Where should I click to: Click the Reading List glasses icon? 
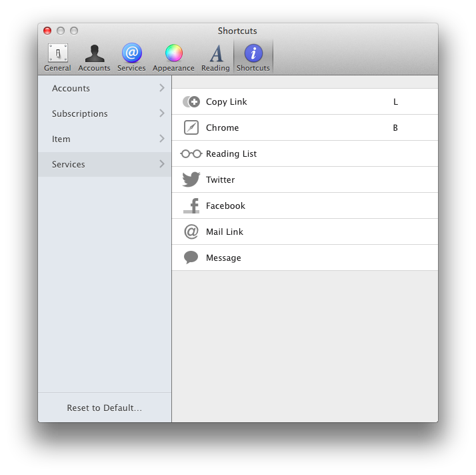(191, 153)
